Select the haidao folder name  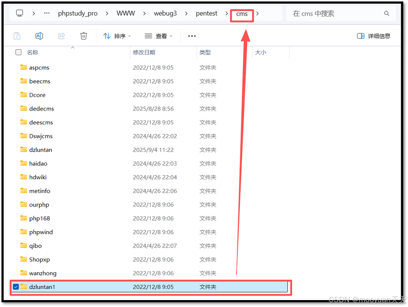tap(38, 163)
